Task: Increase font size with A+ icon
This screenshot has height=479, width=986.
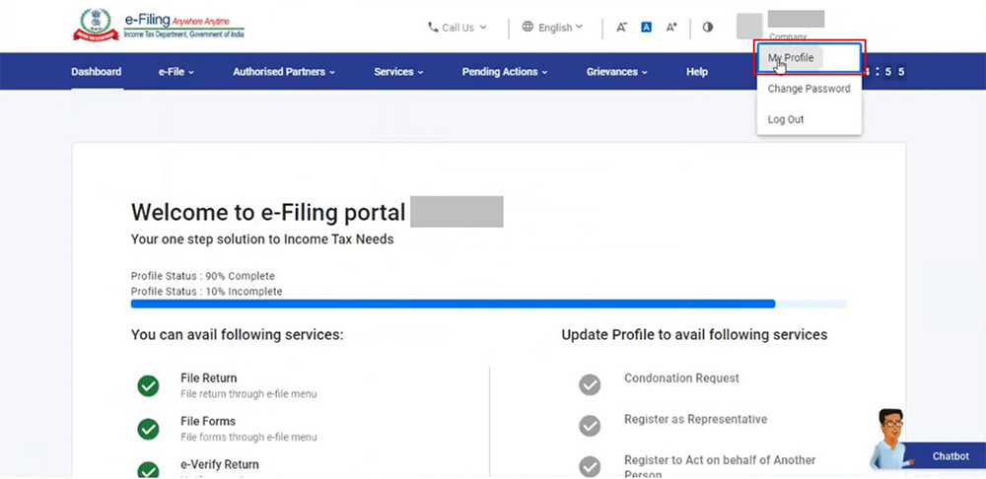Action: click(x=671, y=28)
